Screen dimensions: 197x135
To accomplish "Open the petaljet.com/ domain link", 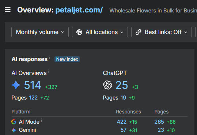I will (x=79, y=10).
